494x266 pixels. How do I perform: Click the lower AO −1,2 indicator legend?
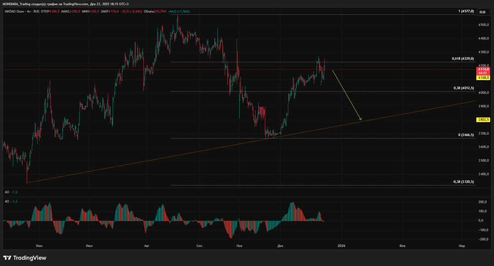(x=11, y=201)
